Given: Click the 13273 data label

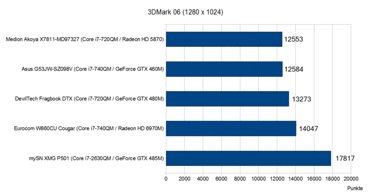Looking at the screenshot, I should coord(301,99).
